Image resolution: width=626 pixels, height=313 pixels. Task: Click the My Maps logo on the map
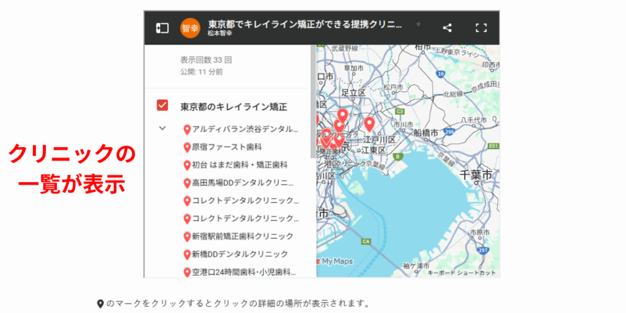pos(334,261)
